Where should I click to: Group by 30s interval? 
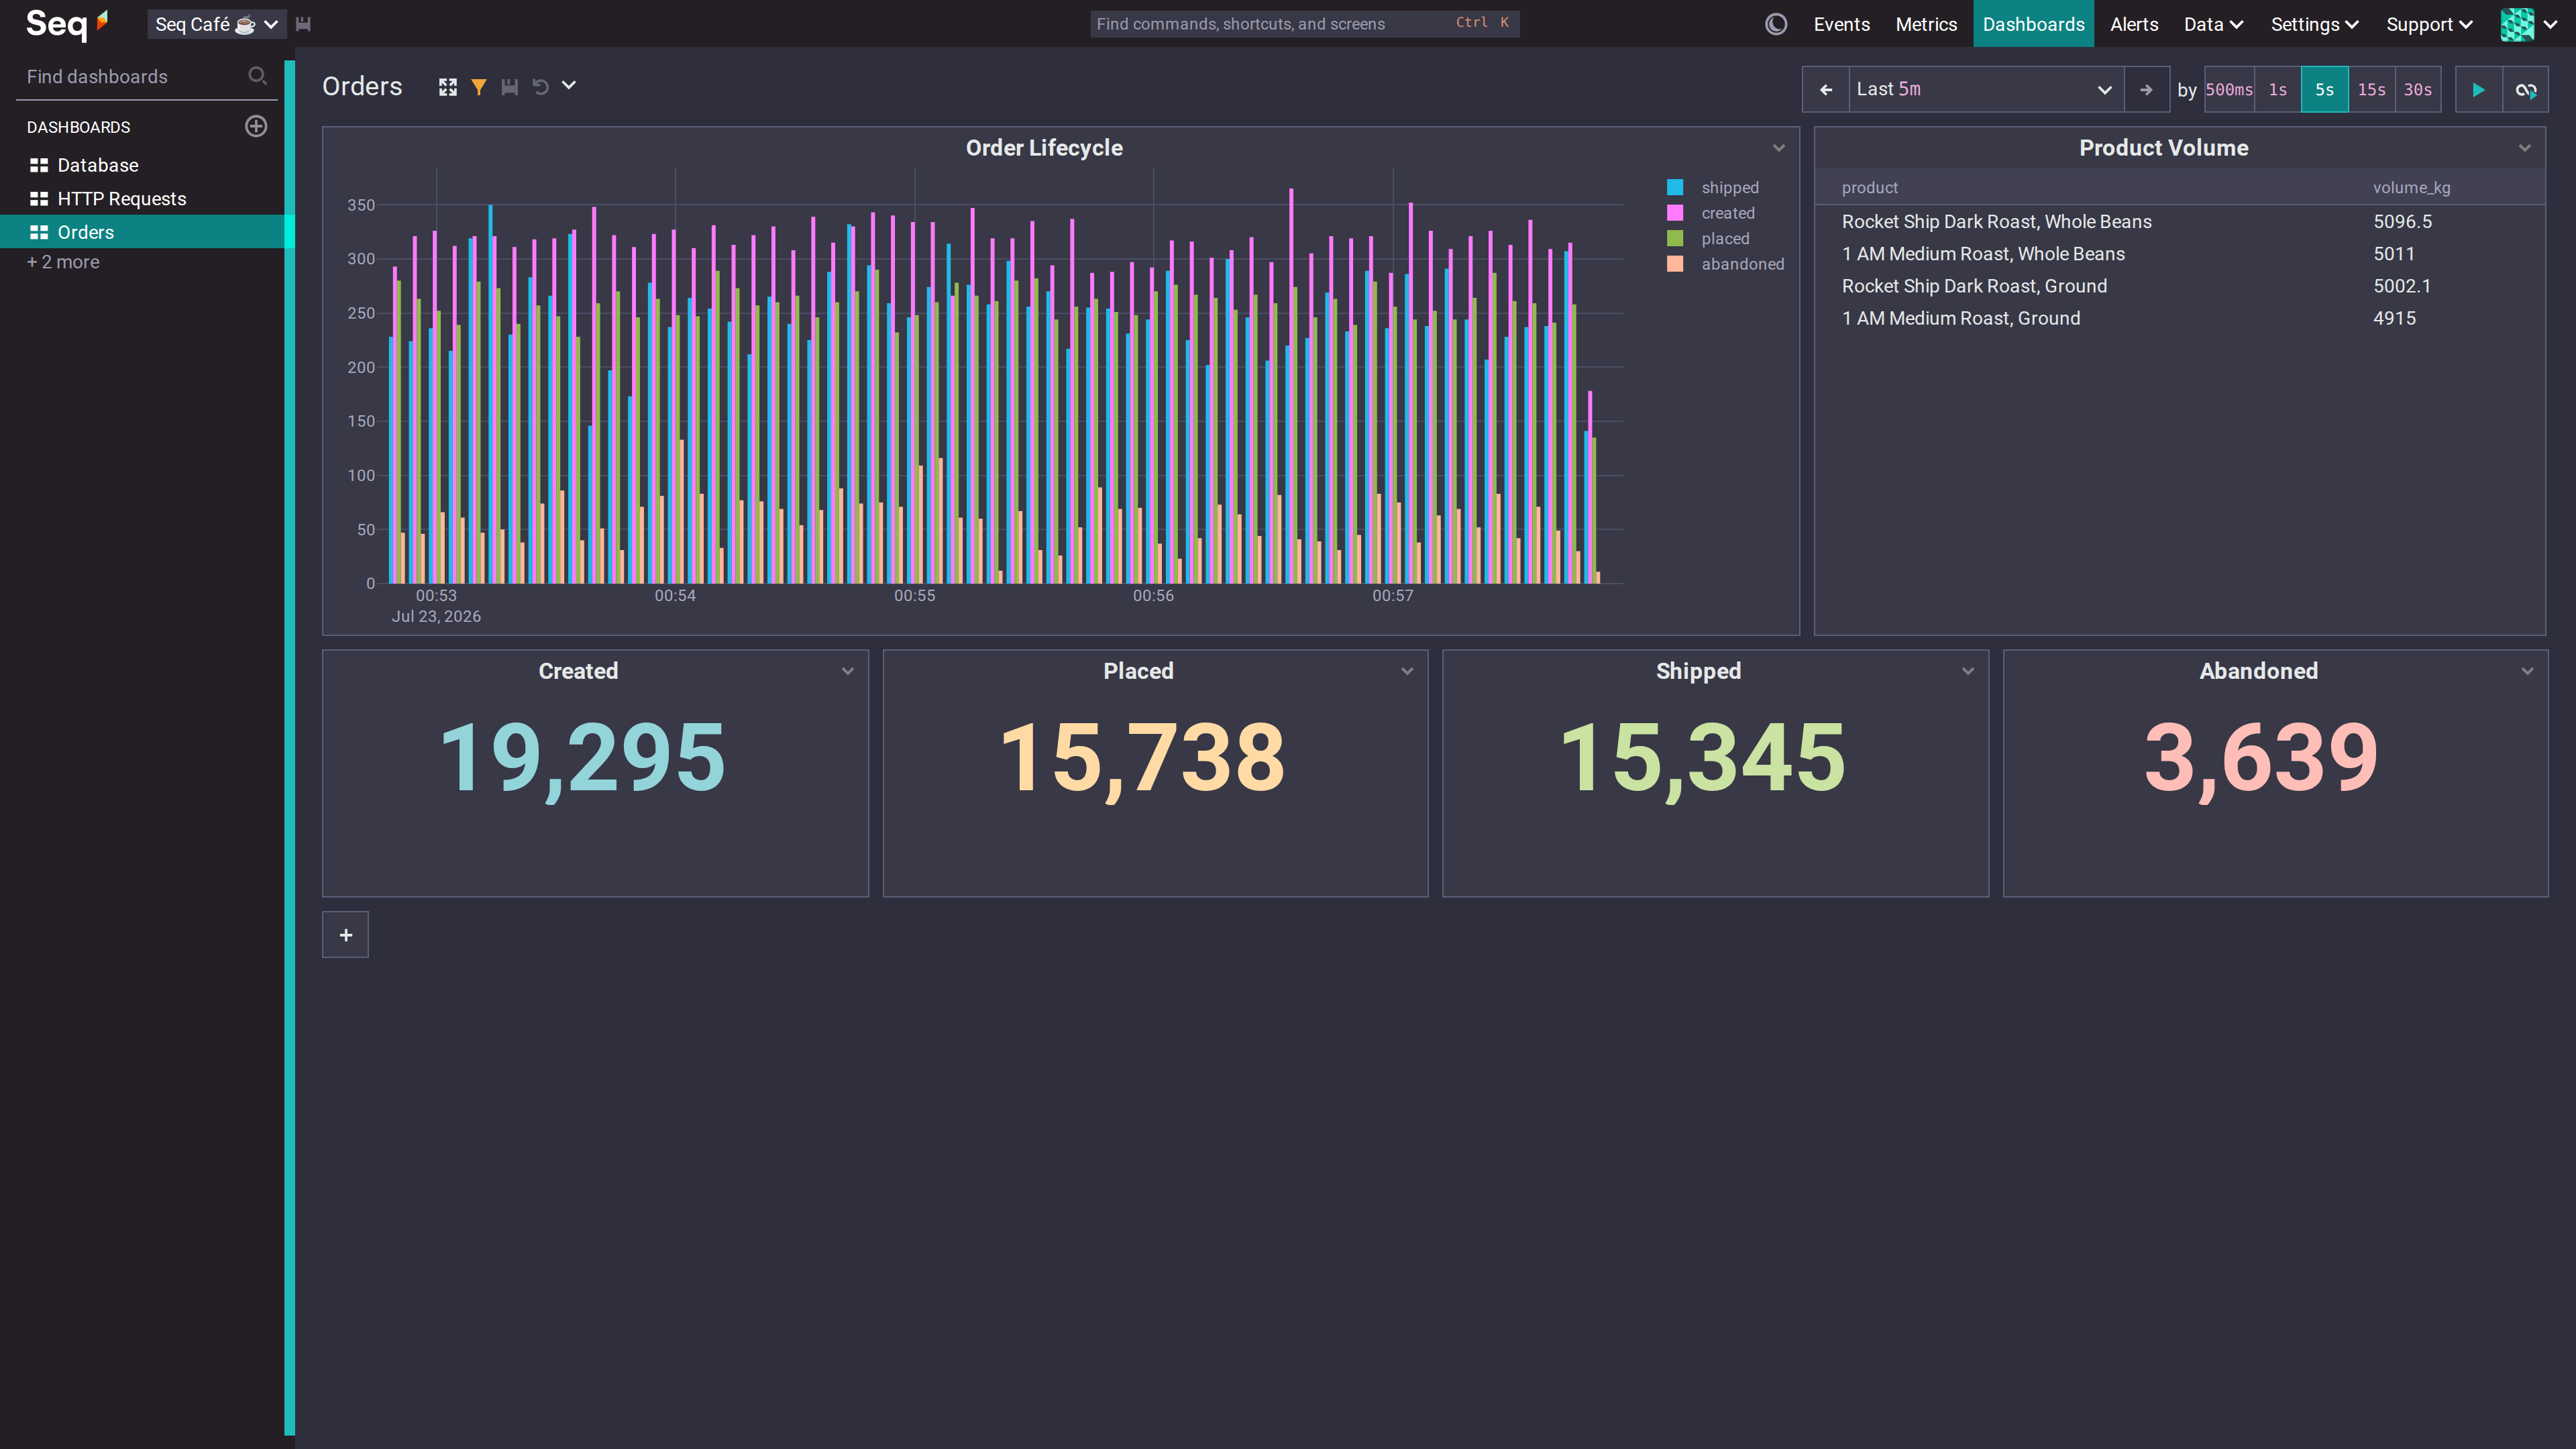tap(2418, 89)
